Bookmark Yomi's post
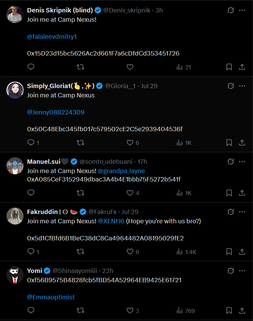Screen dimensions: 253x321 [x=229, y=310]
